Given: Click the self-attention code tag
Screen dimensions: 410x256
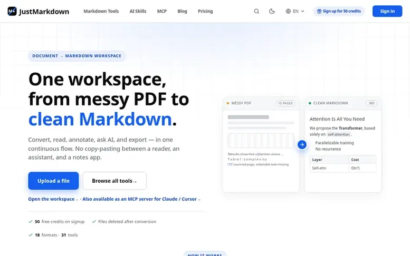Looking at the screenshot, I should click(339, 134).
